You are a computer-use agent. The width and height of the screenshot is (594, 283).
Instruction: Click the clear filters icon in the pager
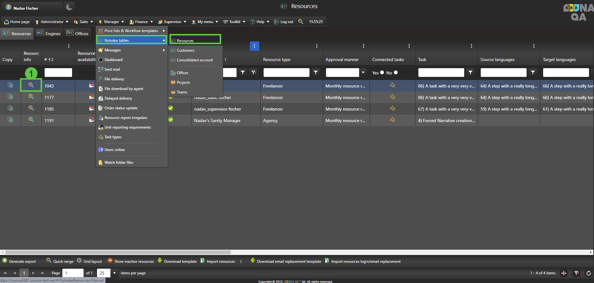pos(576,273)
